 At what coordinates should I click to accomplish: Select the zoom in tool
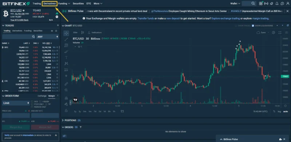[x=66, y=90]
